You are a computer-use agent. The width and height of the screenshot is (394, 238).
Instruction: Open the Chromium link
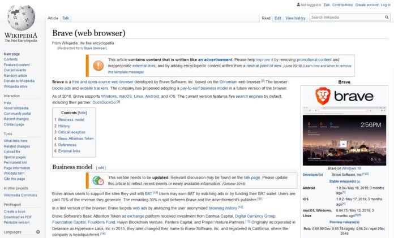[x=228, y=82]
